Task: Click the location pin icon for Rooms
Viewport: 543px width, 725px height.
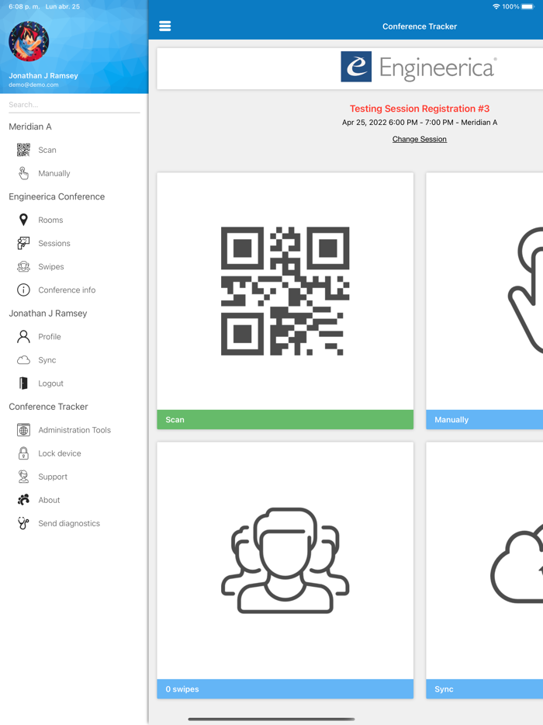Action: [23, 220]
